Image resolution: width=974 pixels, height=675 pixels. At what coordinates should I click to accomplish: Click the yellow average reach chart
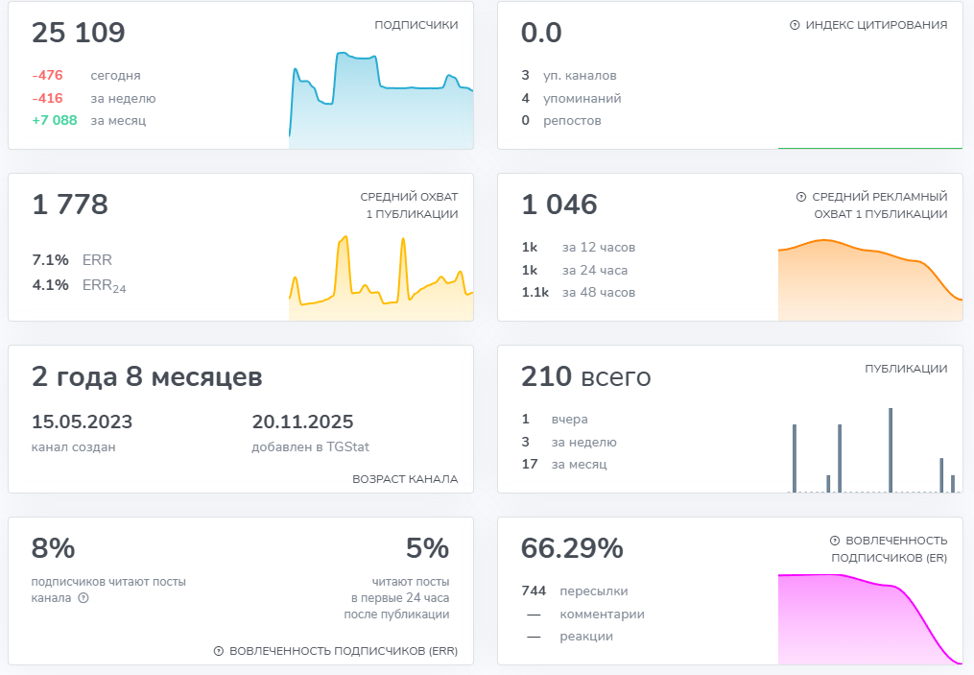[x=381, y=278]
